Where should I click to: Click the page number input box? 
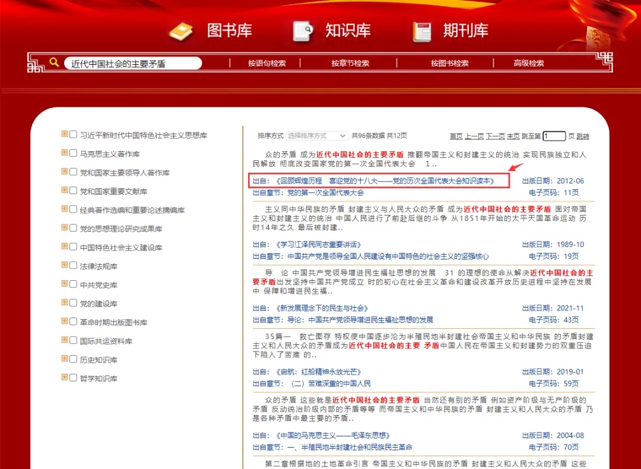coord(554,136)
